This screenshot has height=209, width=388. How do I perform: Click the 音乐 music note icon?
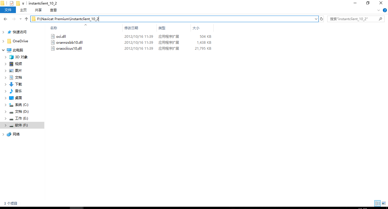coord(11,91)
